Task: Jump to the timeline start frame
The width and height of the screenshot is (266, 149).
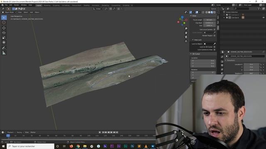Action: pyautogui.click(x=103, y=132)
